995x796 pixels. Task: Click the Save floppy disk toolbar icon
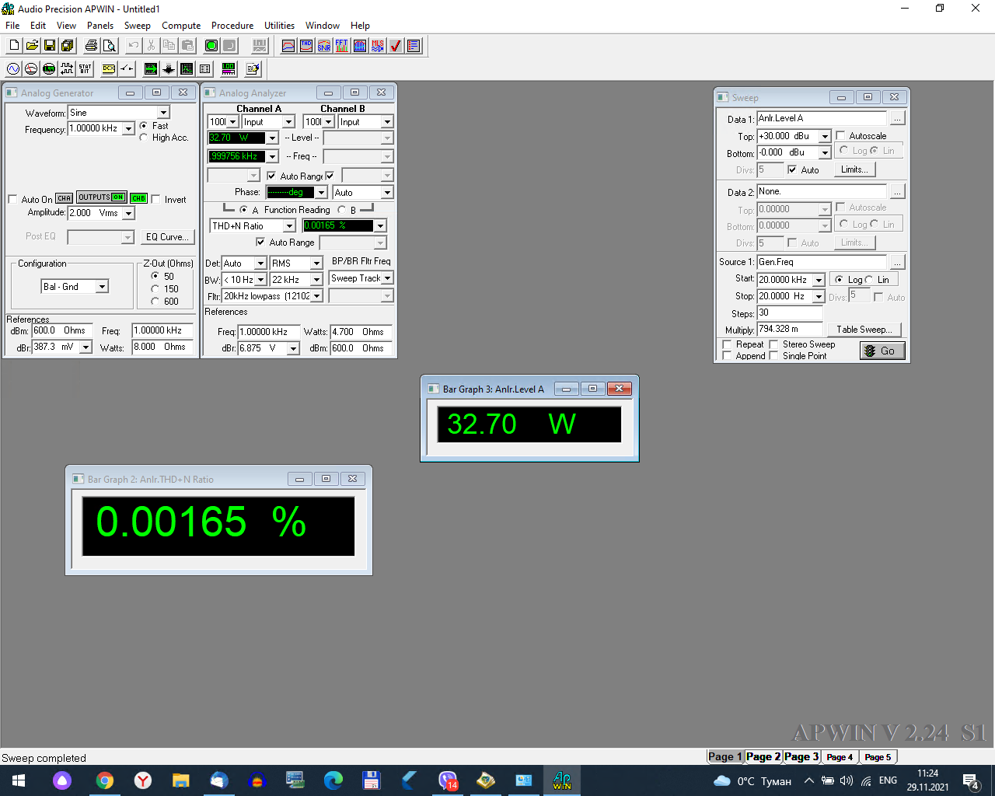point(50,46)
